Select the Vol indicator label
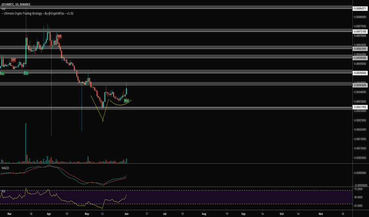This screenshot has height=217, width=369. click(x=3, y=9)
